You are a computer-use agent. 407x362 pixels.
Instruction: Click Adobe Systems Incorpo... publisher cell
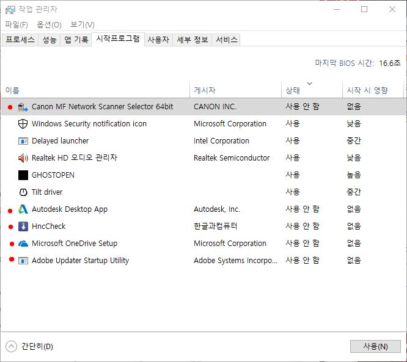click(x=235, y=260)
